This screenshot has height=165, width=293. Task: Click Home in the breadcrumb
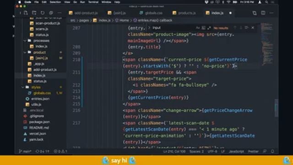click(124, 20)
